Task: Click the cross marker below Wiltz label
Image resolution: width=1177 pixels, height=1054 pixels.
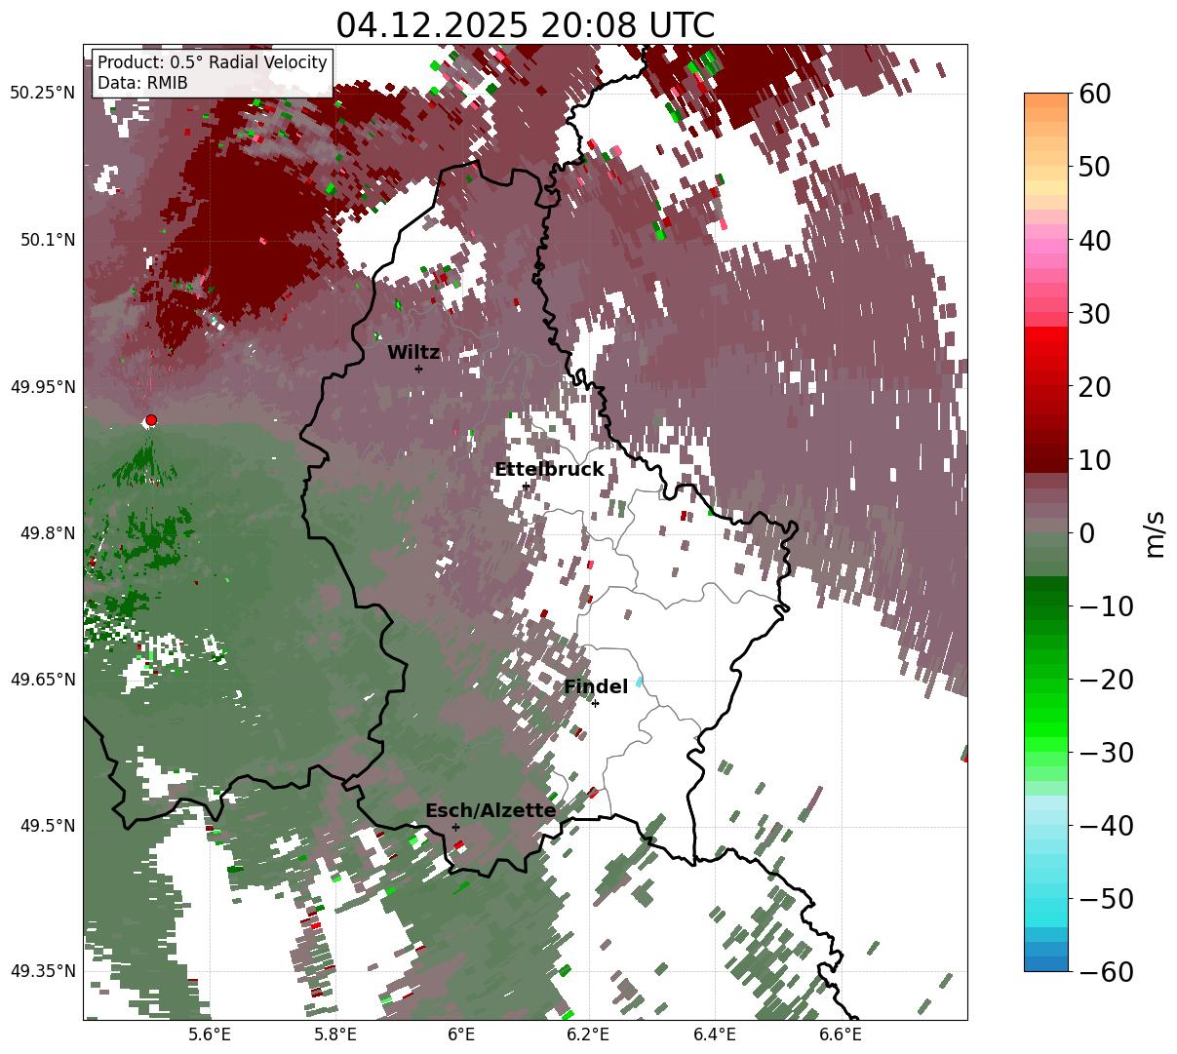Action: (x=418, y=369)
